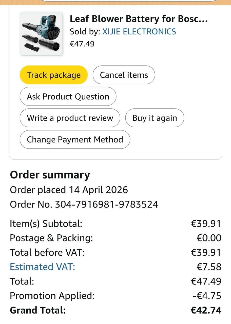This screenshot has width=231, height=324.
Task: Click the Ask Product Question button
Action: [x=68, y=96]
